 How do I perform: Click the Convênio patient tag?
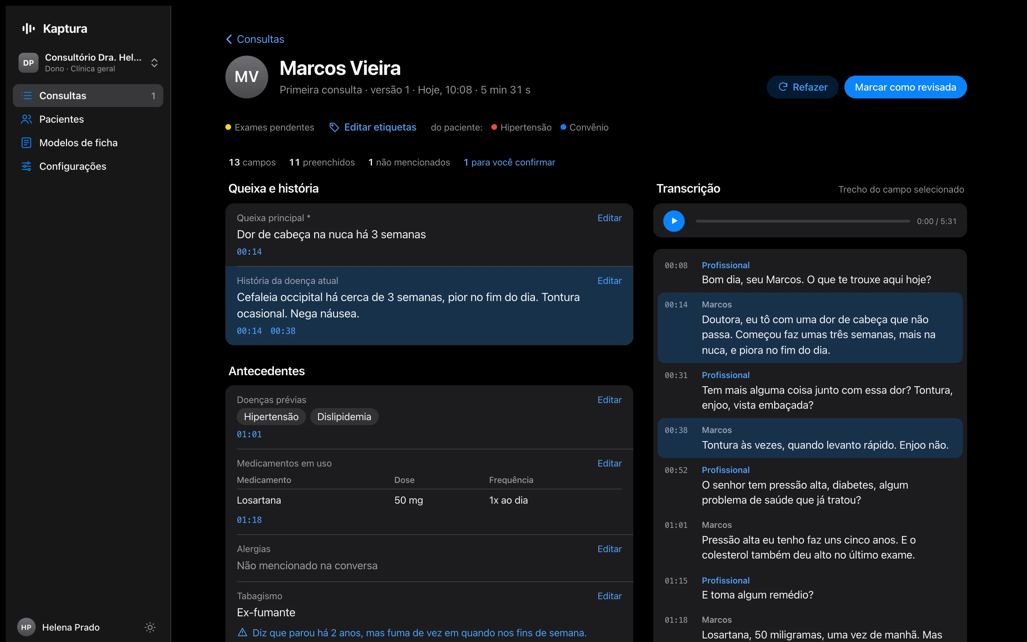585,127
